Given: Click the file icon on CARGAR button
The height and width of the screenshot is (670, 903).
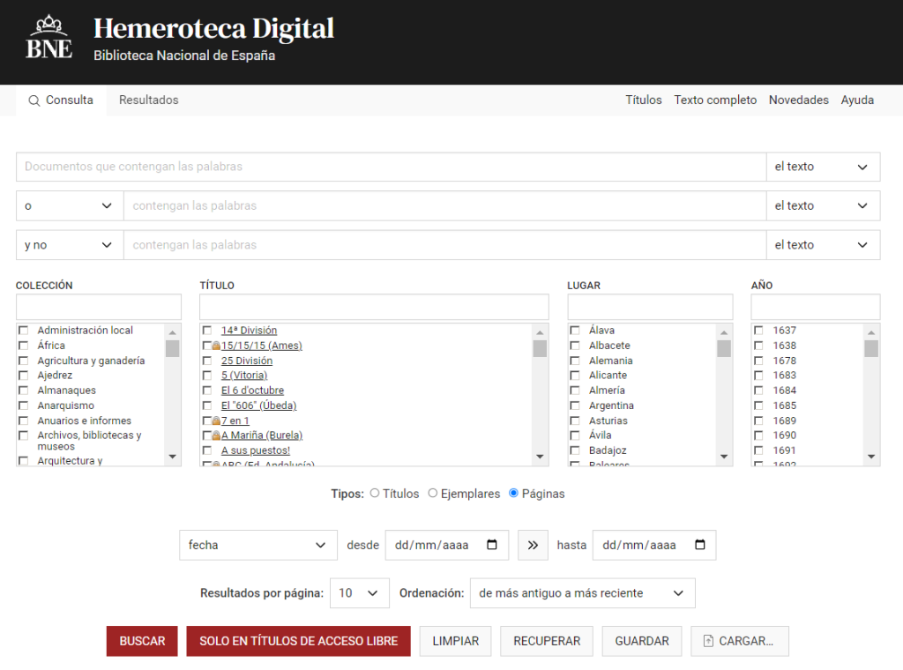Looking at the screenshot, I should 708,641.
